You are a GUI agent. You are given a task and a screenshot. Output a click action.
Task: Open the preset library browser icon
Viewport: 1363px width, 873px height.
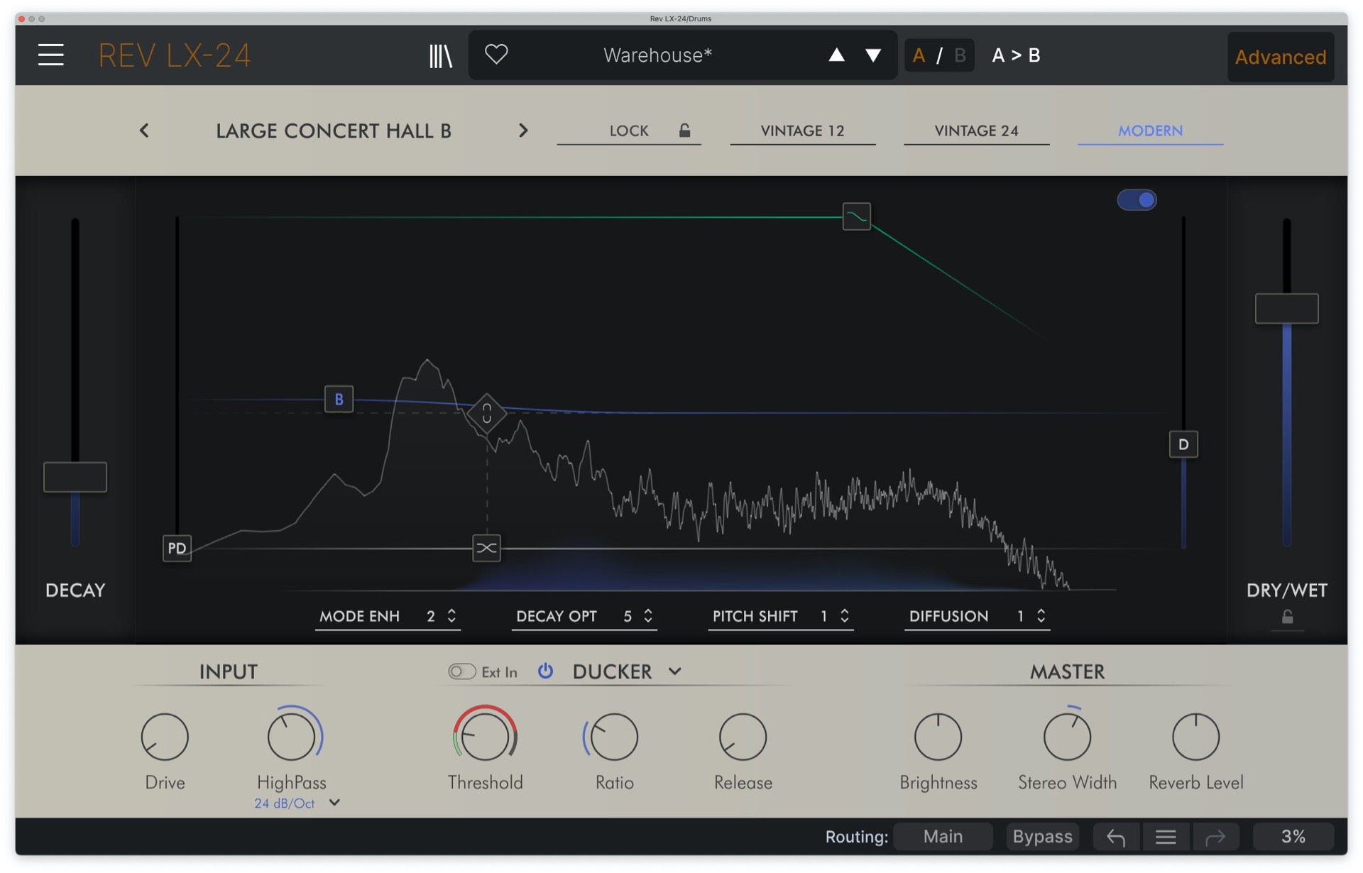(x=440, y=55)
